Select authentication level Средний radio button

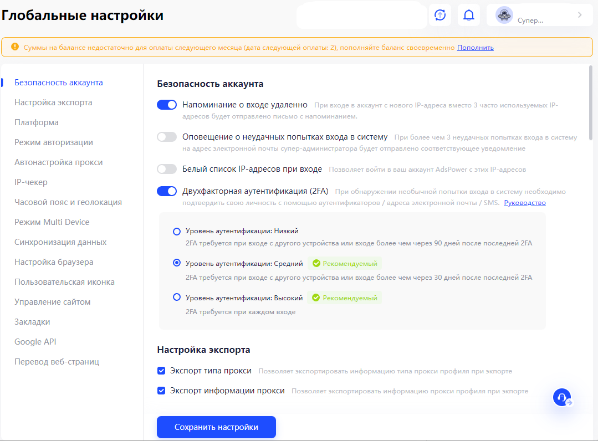[x=177, y=263]
